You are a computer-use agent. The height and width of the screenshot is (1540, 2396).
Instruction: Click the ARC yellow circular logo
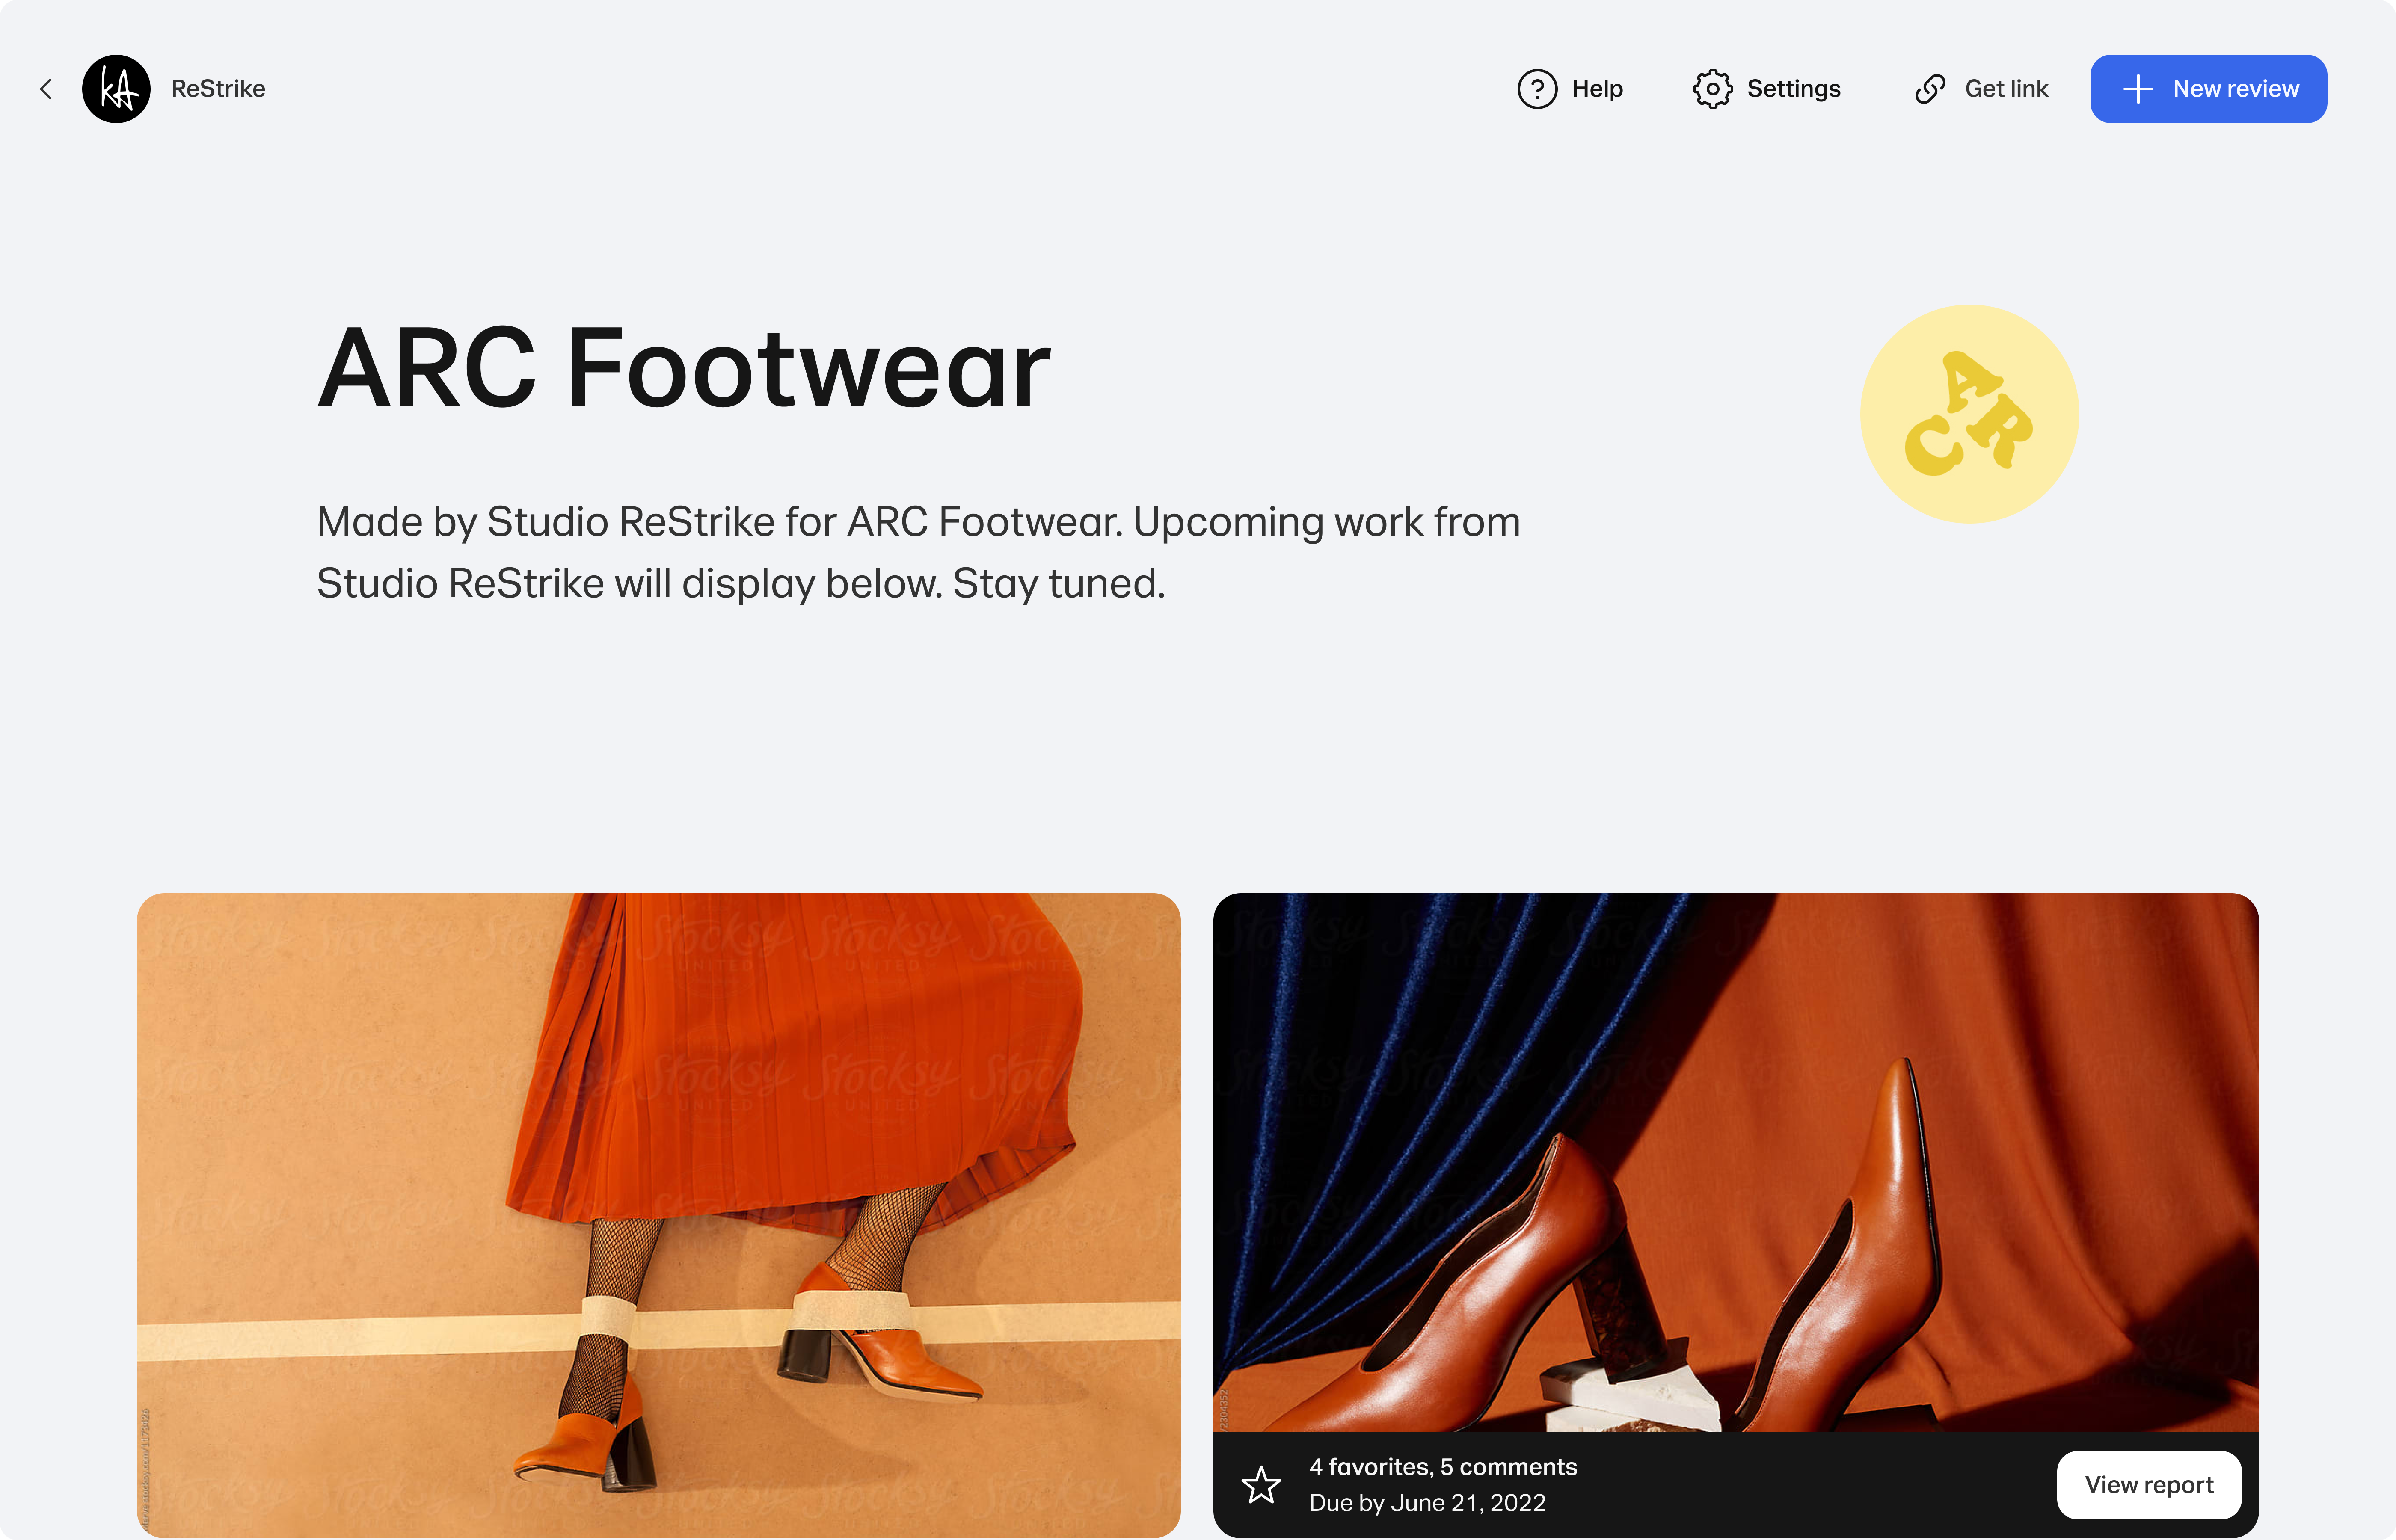[x=1969, y=414]
